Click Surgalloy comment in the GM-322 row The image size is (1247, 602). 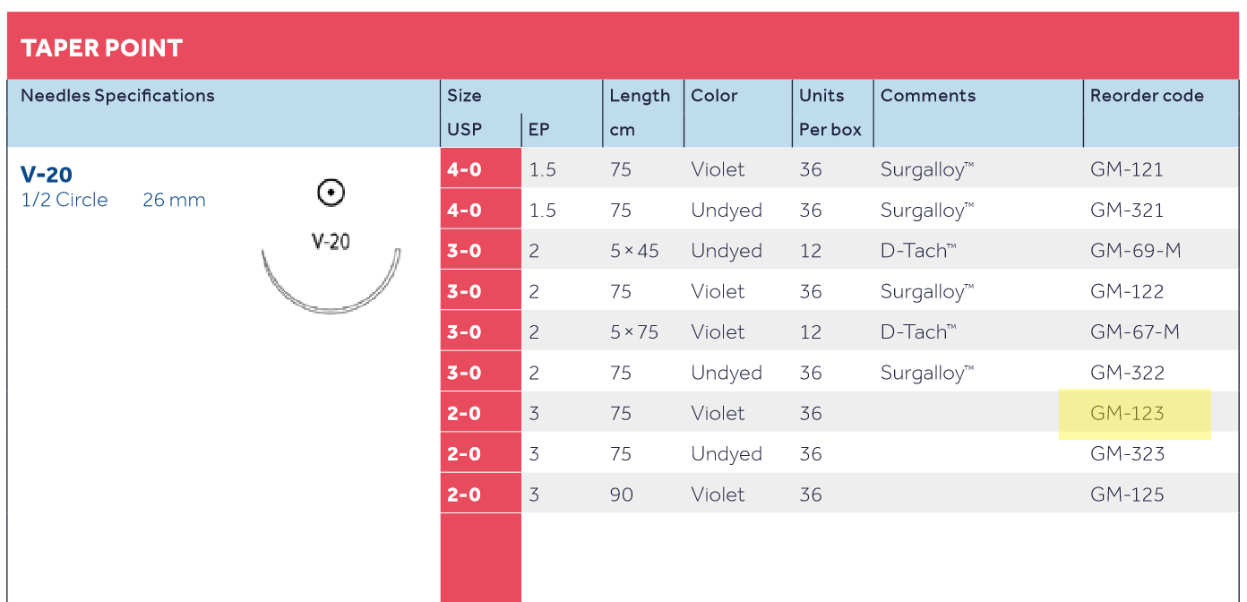pyautogui.click(x=926, y=373)
